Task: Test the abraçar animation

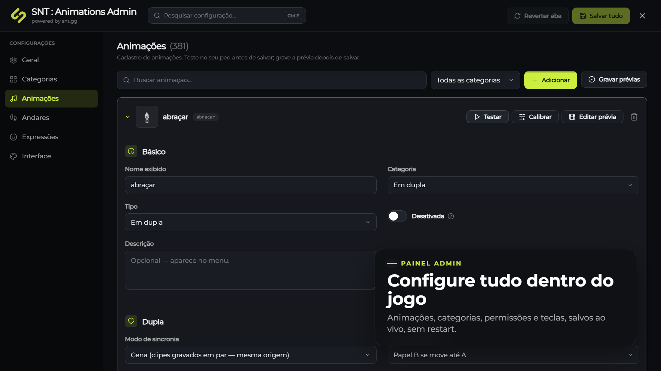Action: (487, 117)
